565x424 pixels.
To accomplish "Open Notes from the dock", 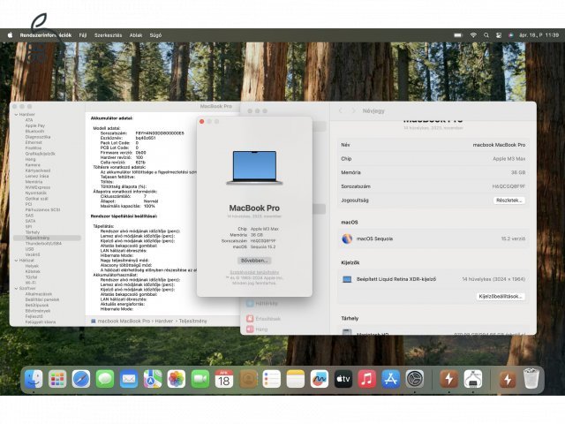I will pos(296,379).
